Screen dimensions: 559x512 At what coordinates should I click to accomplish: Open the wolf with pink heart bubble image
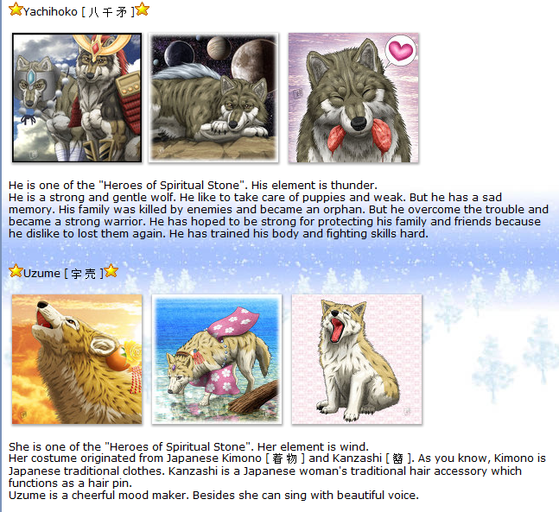coord(353,98)
